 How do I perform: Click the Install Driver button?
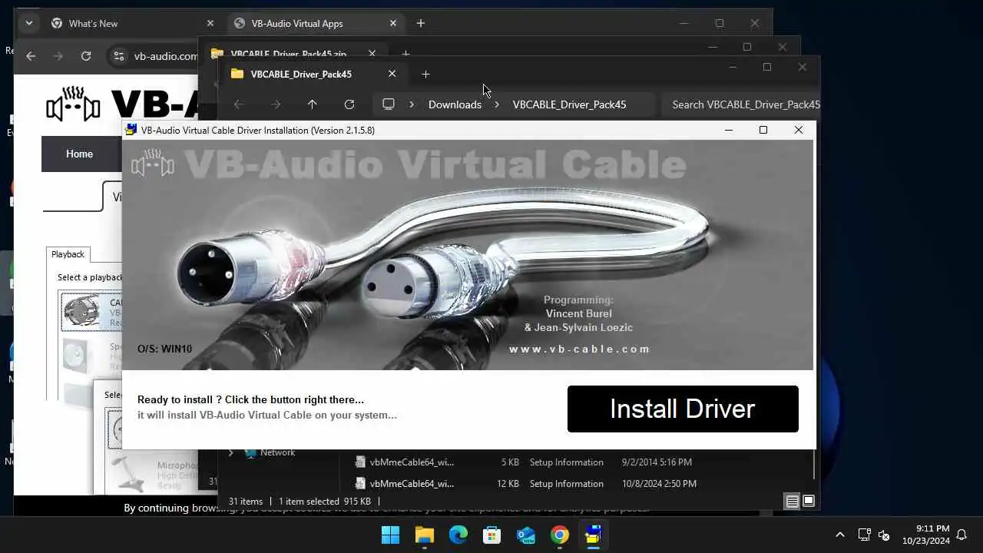click(x=683, y=409)
